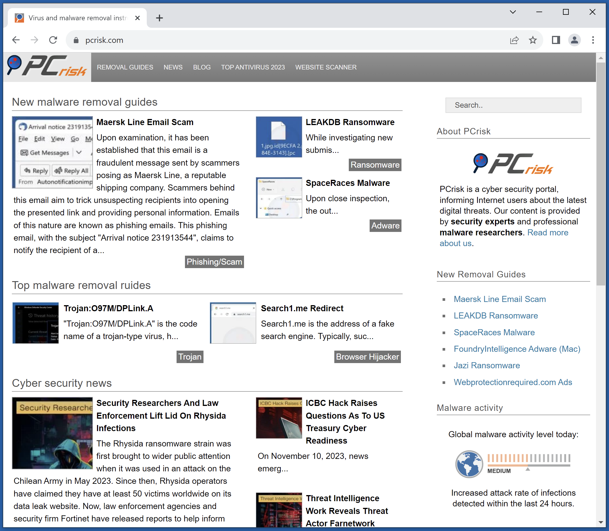This screenshot has width=609, height=531.
Task: Open the tab search chevron
Action: [x=513, y=12]
